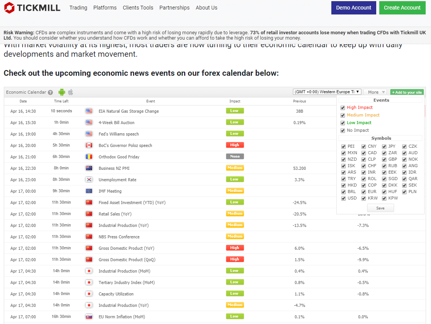Click High impact badge for GDP (YoY)
Image resolution: width=431 pixels, height=324 pixels.
(x=235, y=248)
